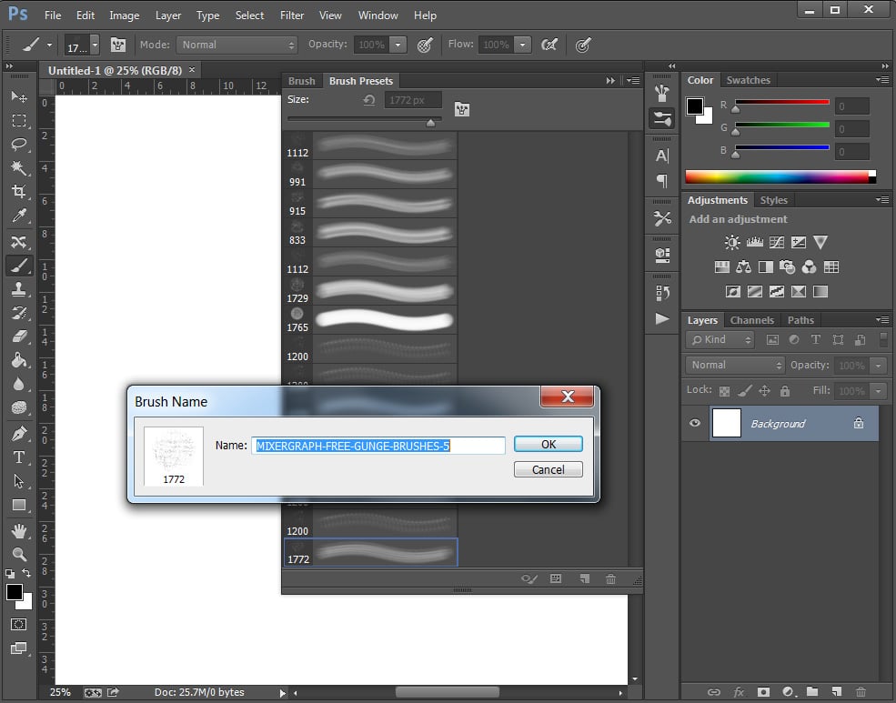
Task: Switch to the Channels tab
Action: click(x=751, y=320)
